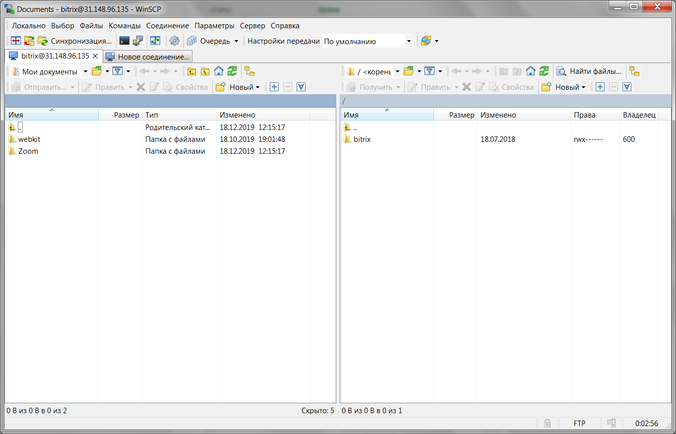
Task: Expand the filter dropdown arrow in the remote panel
Action: point(440,71)
